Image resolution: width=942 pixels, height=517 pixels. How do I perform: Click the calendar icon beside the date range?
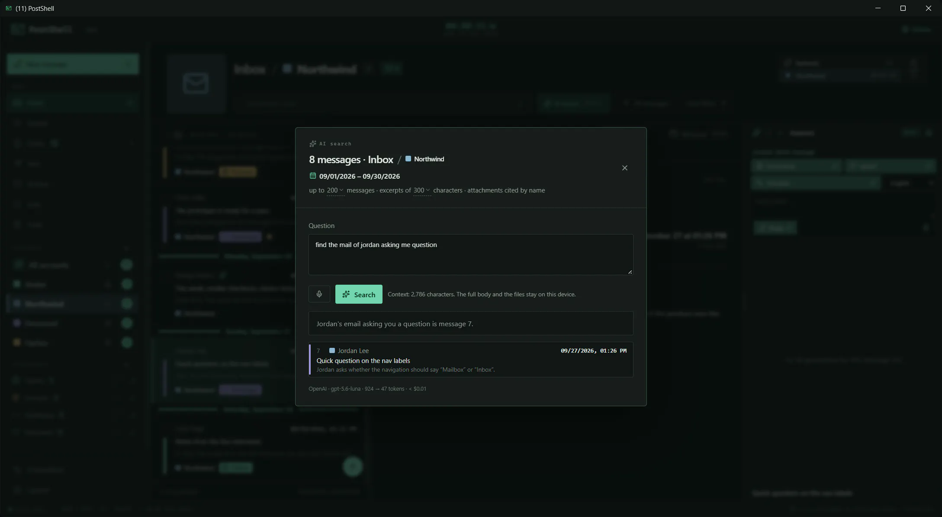click(x=313, y=176)
